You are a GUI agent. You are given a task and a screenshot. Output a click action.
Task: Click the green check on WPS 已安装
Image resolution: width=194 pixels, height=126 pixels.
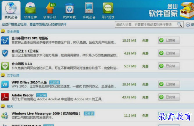click(x=161, y=84)
